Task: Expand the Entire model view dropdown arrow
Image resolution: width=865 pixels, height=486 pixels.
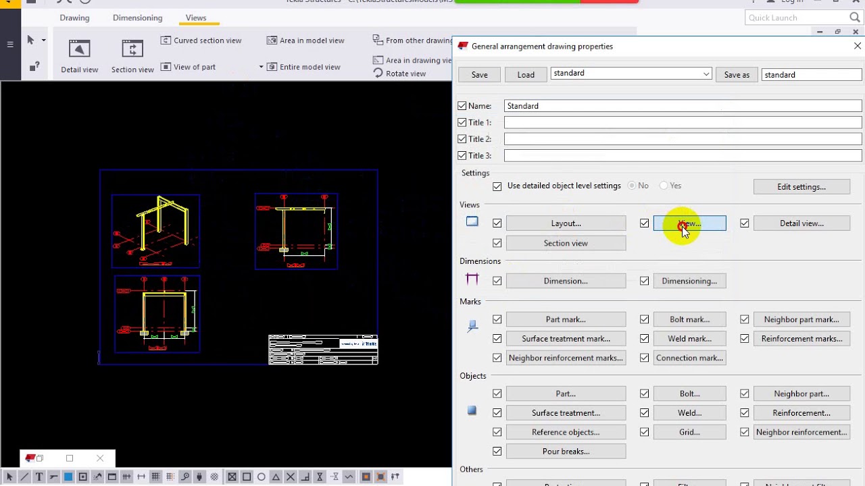Action: pos(261,67)
